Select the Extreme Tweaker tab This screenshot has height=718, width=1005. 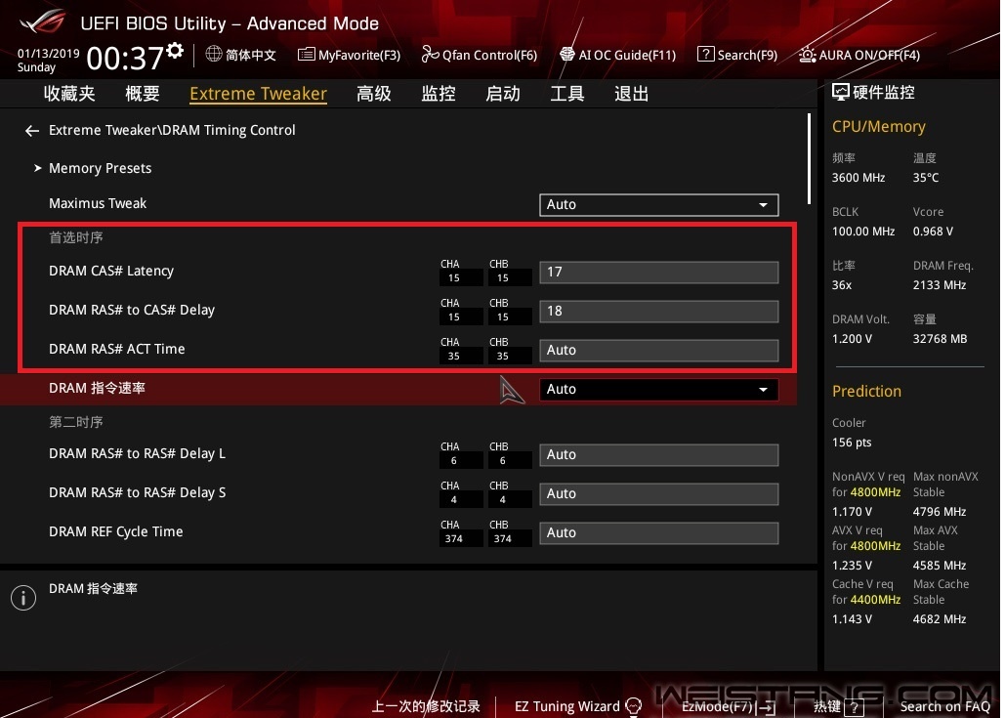point(258,94)
